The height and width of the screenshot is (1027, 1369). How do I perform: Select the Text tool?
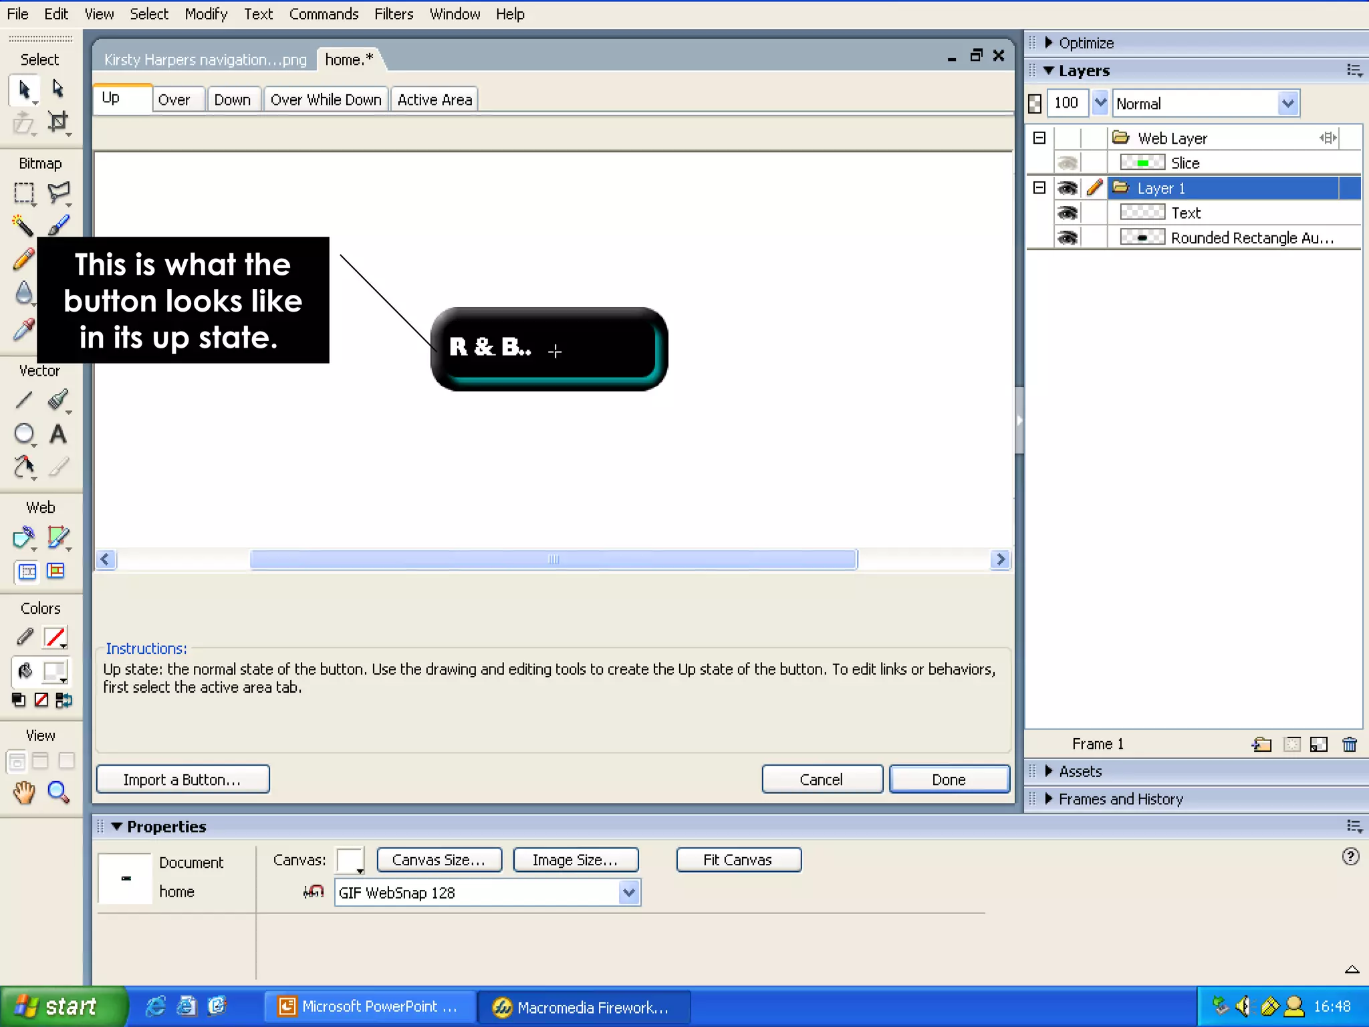[x=58, y=435]
